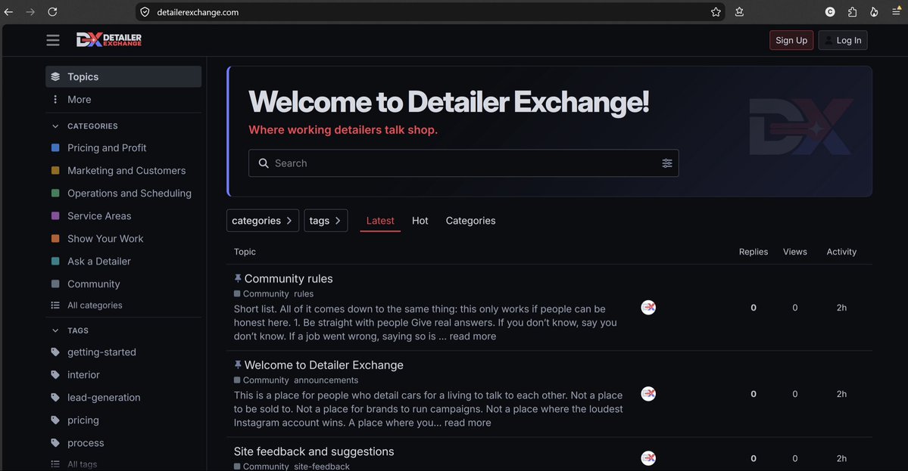Click in the Search input field
The image size is (908, 471).
pyautogui.click(x=463, y=163)
